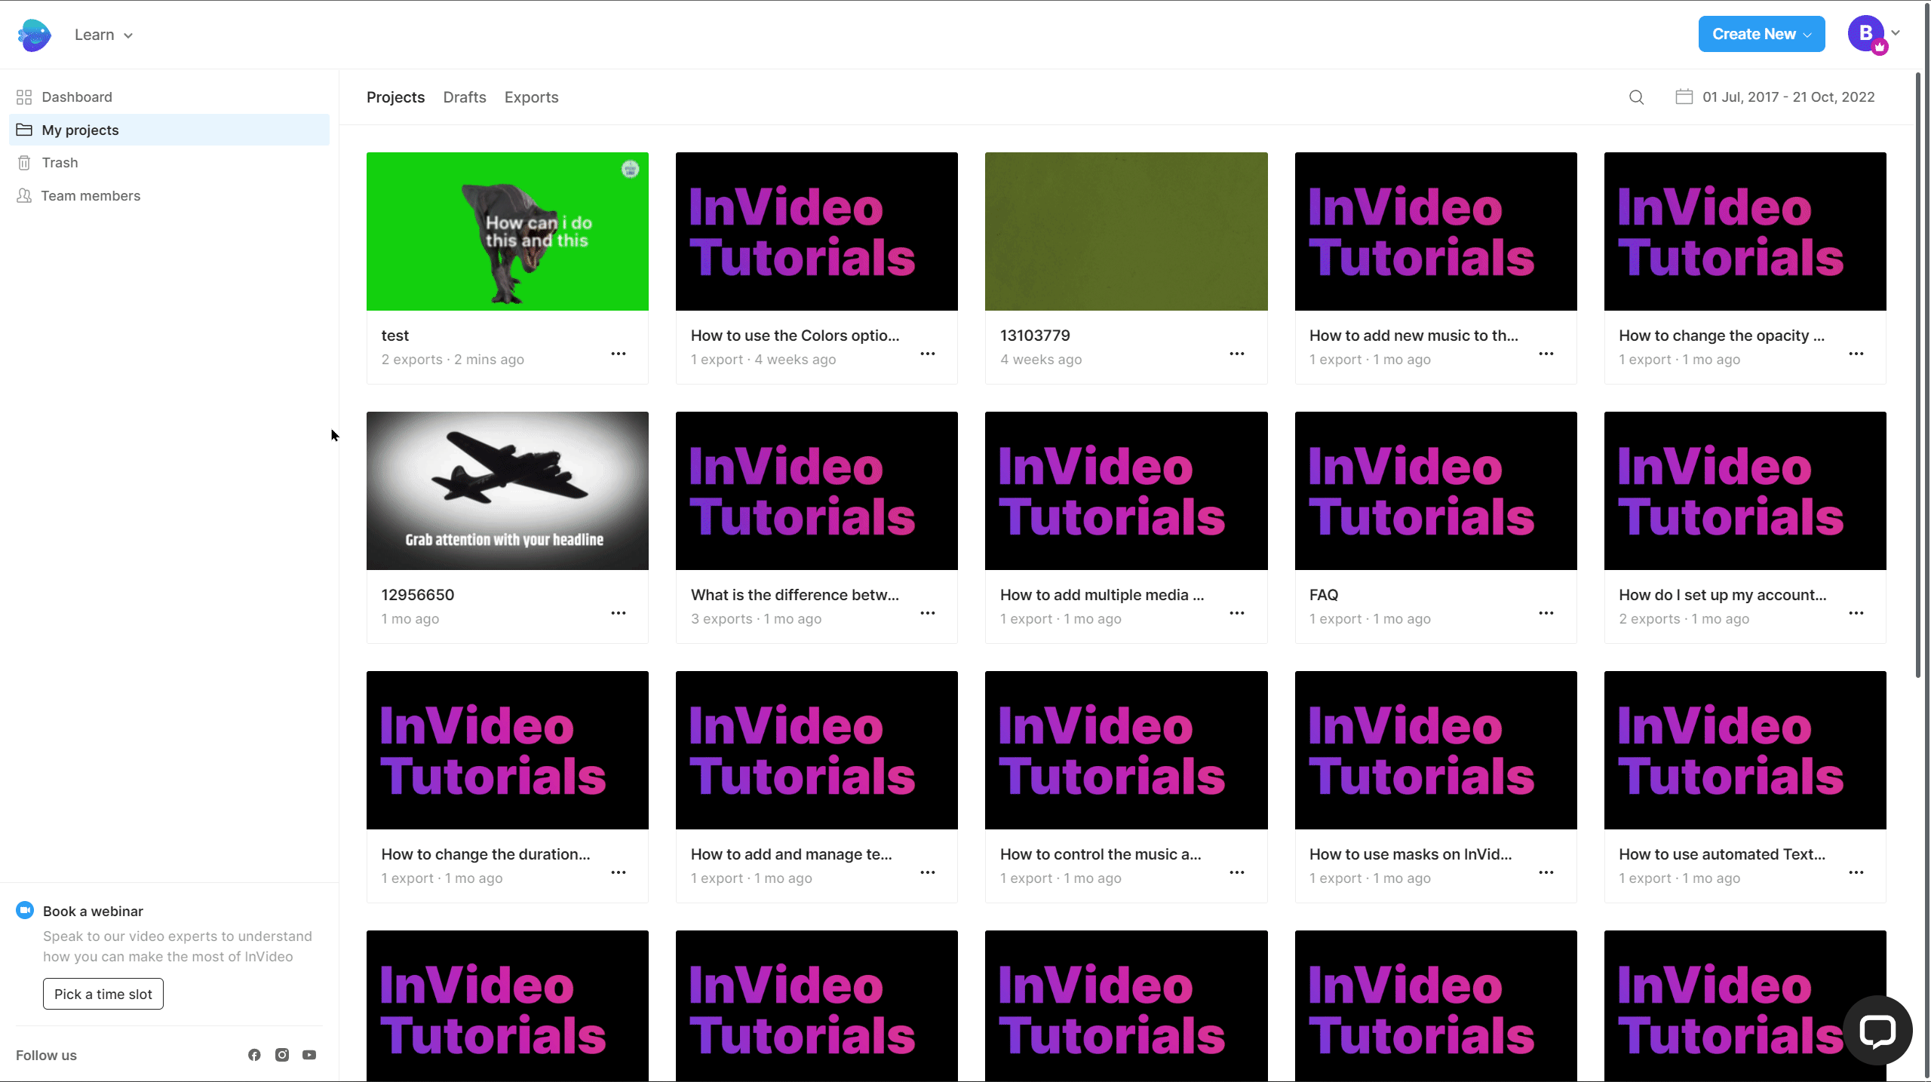
Task: Open more options for project 13103779
Action: click(x=1237, y=354)
